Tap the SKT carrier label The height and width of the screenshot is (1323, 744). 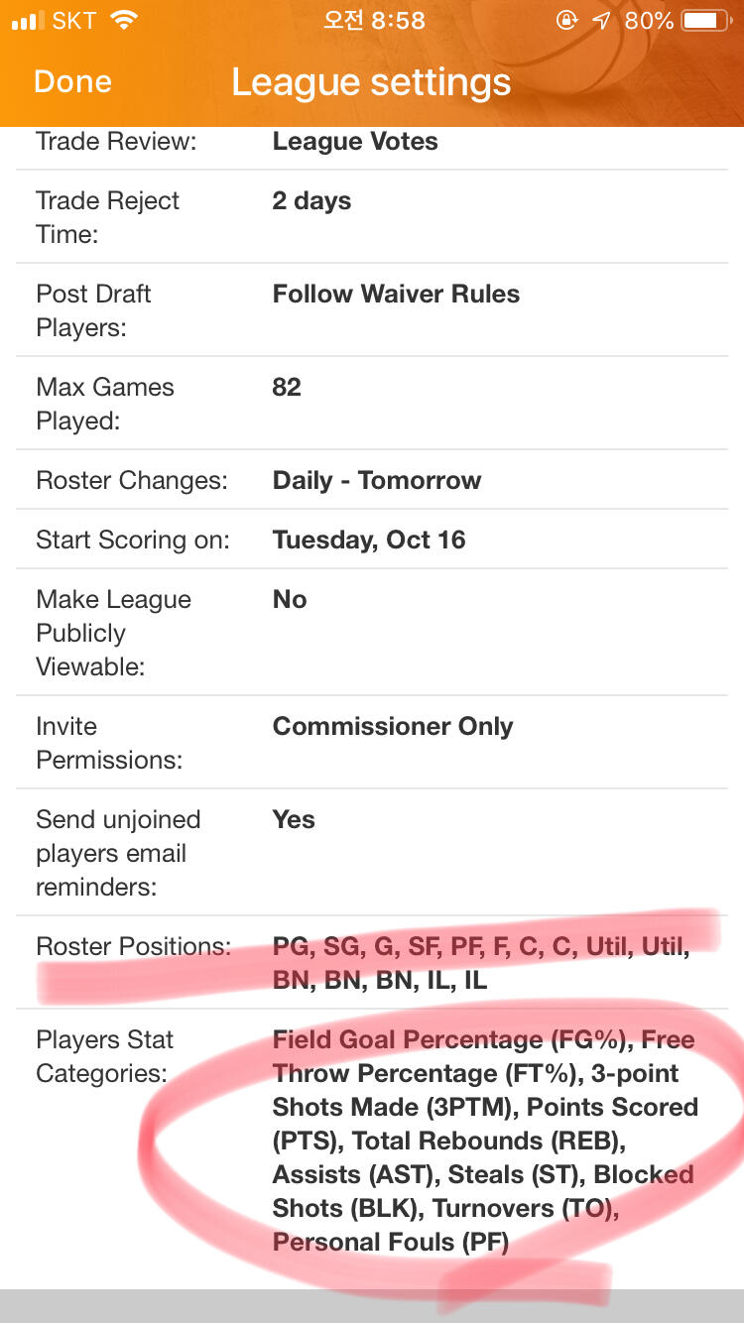click(74, 21)
